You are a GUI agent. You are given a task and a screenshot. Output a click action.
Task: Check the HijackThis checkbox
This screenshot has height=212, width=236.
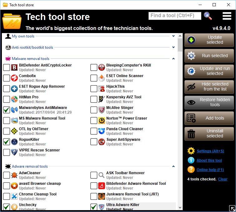pos(94,89)
